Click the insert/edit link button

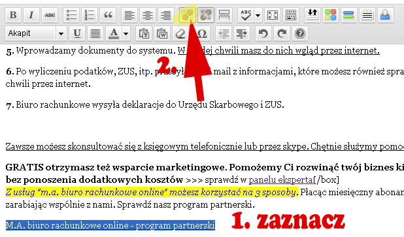[188, 15]
